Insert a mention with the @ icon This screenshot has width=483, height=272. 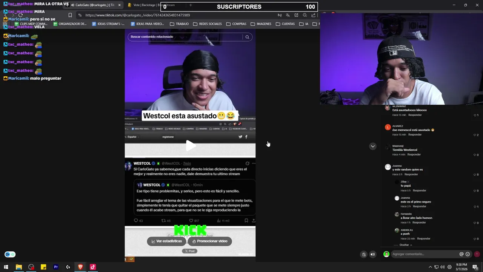click(461, 254)
